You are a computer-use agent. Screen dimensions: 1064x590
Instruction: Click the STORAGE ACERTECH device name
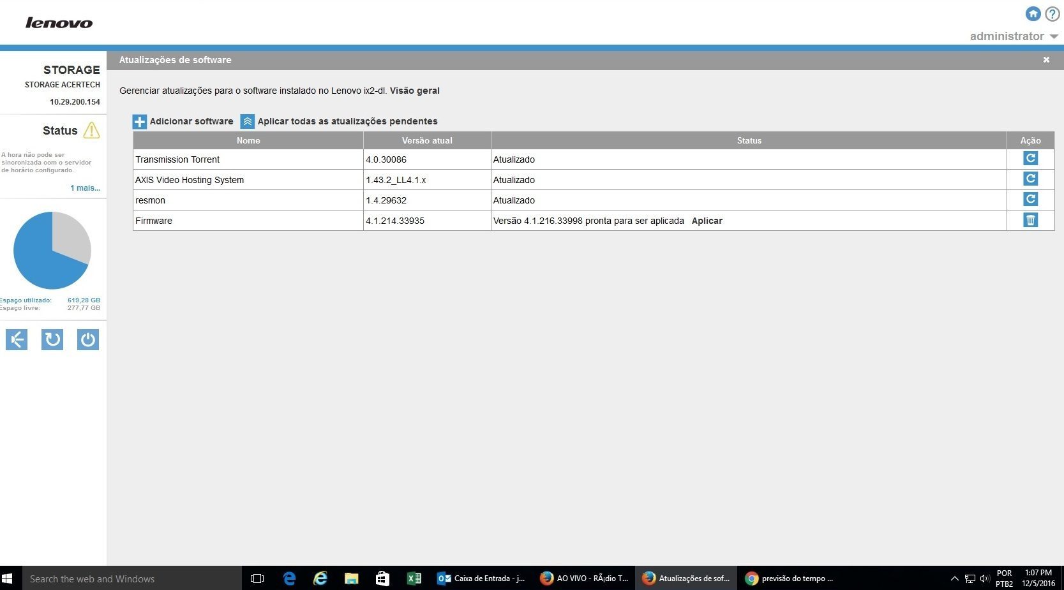click(x=63, y=85)
